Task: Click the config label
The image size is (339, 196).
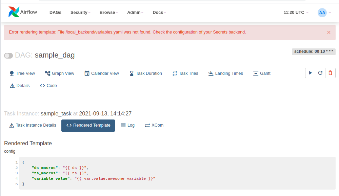Action: coord(10,151)
